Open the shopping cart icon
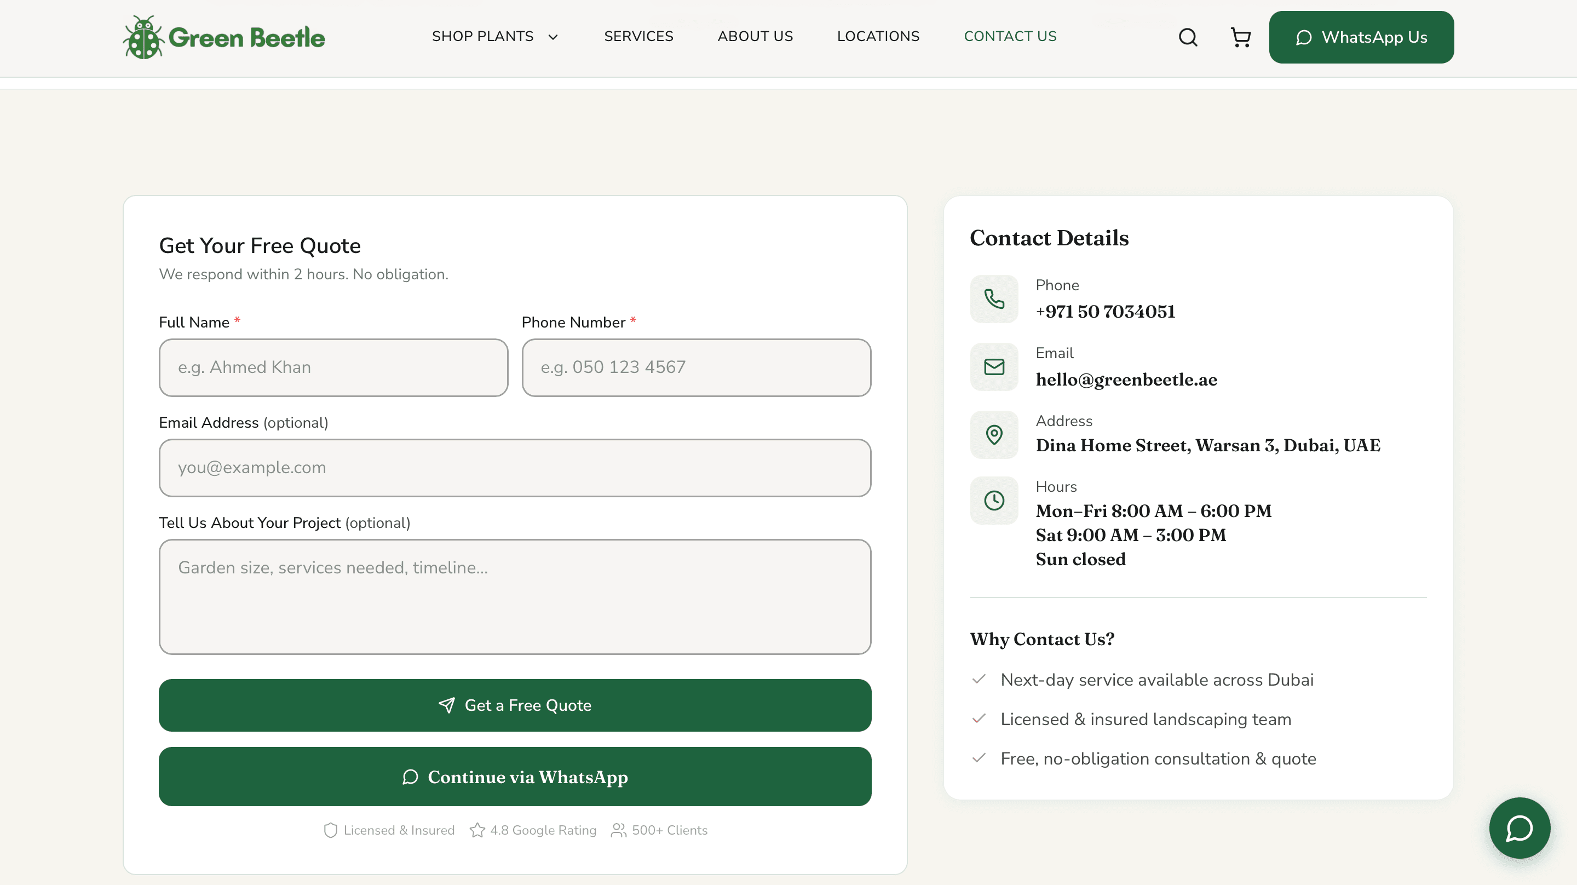Screen dimensions: 1577x885 [x=1240, y=37]
